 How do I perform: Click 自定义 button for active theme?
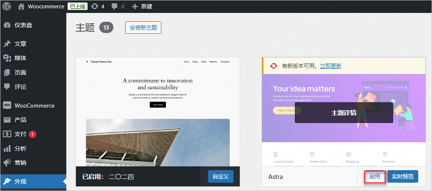click(221, 177)
